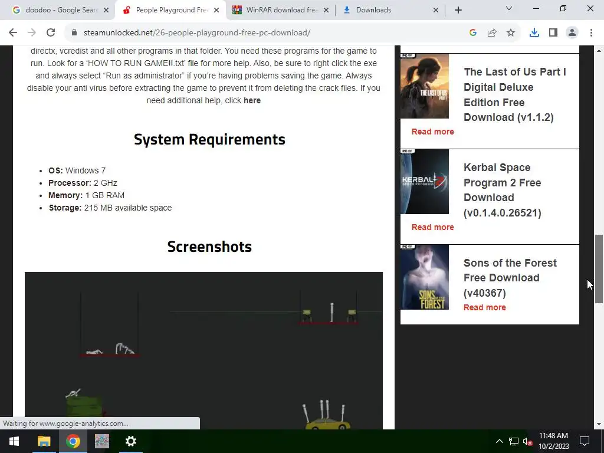Switch to WinRAR download tab
This screenshot has height=453, width=604.
[x=281, y=10]
